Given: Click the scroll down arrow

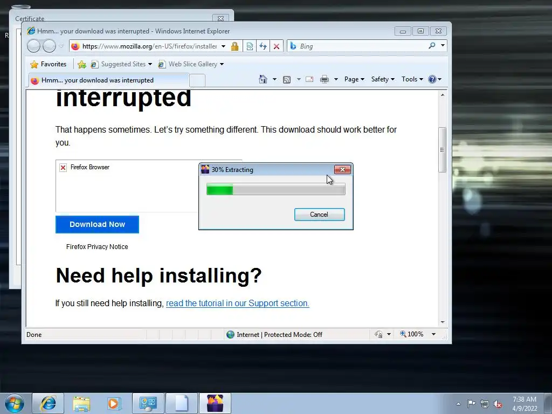Looking at the screenshot, I should 443,322.
